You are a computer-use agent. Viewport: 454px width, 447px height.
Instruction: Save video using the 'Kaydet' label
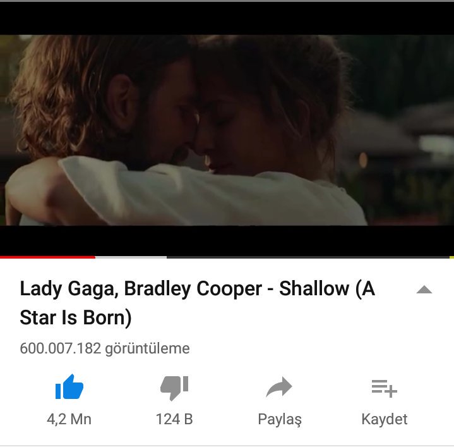pos(385,419)
